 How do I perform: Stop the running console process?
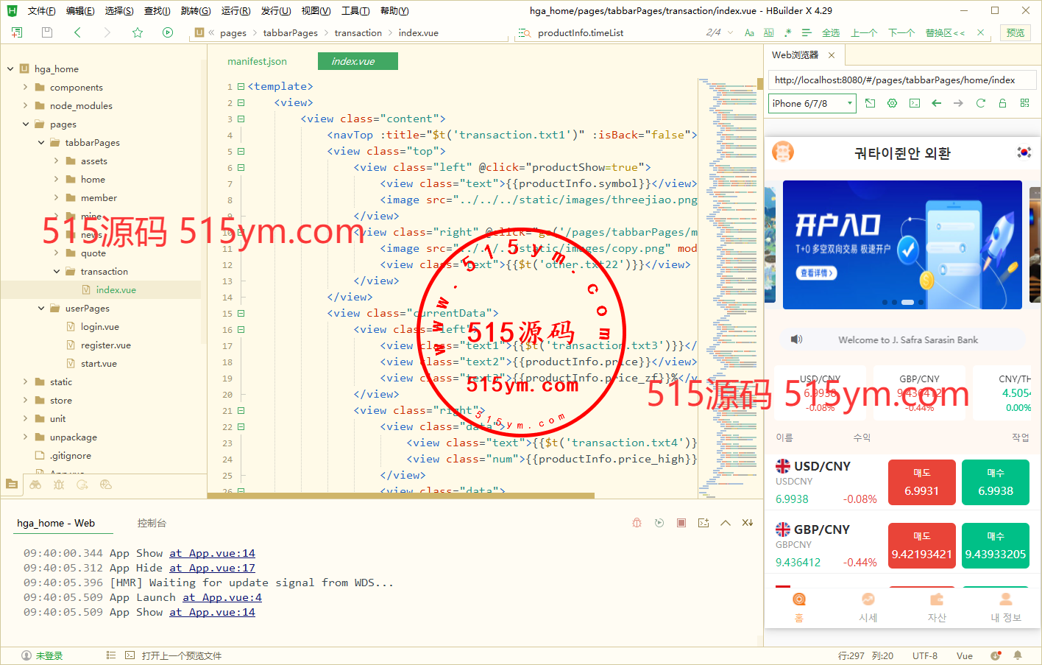pos(681,523)
